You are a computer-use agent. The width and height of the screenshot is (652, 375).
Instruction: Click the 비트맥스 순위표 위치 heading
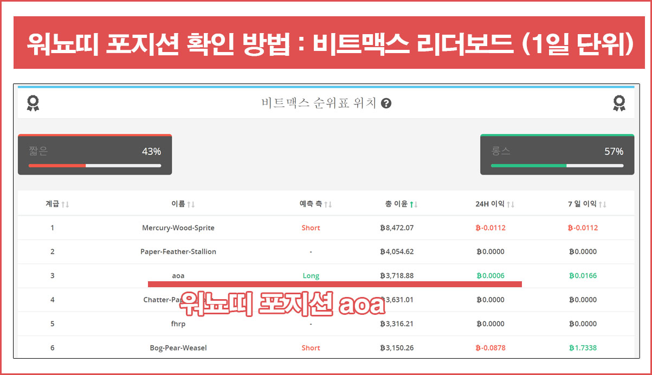[319, 104]
